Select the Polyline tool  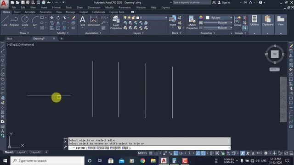(x=14, y=21)
